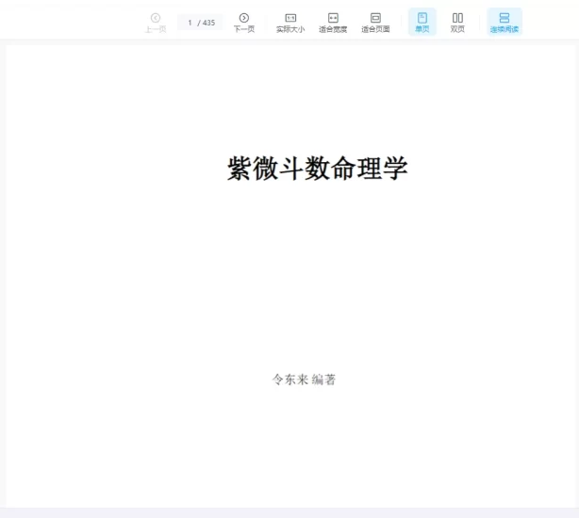
Task: Select the single page view icon
Action: pos(422,18)
